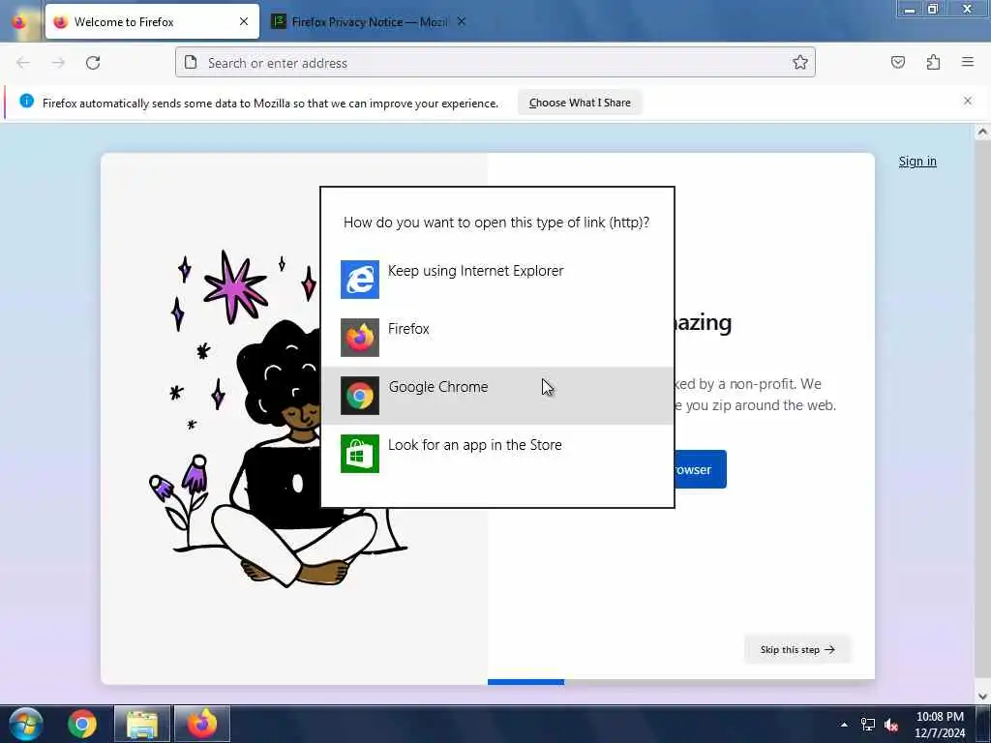
Task: Click Choose What I Share button
Action: point(580,103)
